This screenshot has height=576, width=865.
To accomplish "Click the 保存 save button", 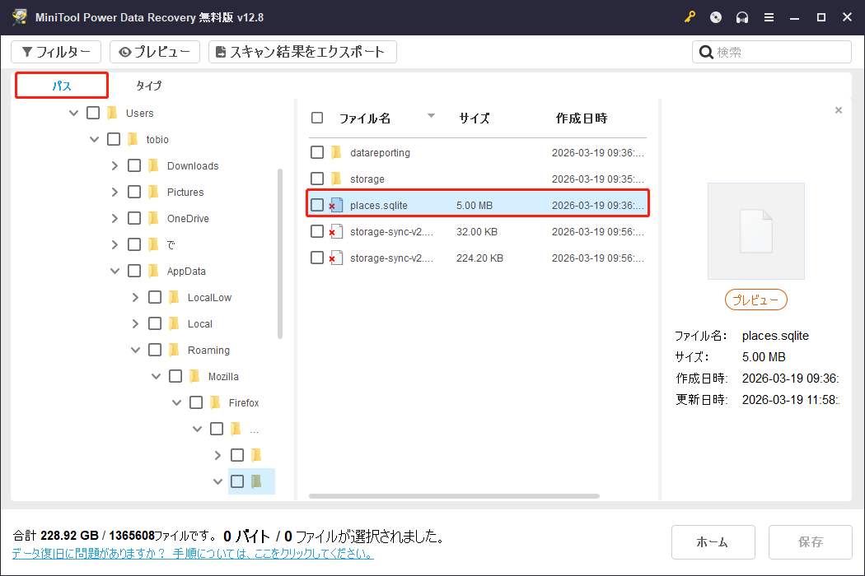I will pyautogui.click(x=811, y=541).
